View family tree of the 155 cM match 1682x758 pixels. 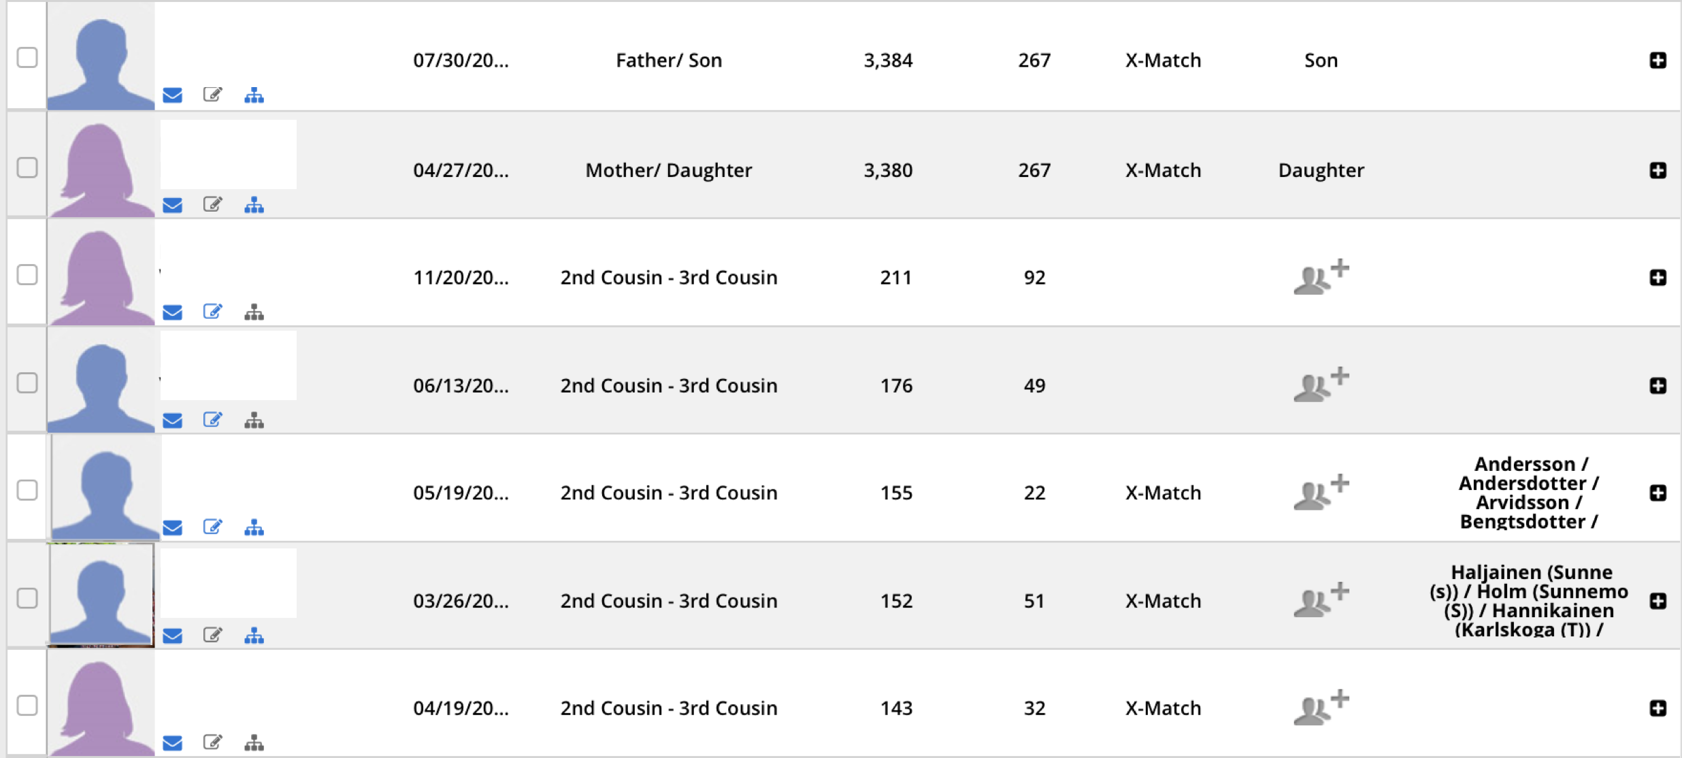[254, 527]
